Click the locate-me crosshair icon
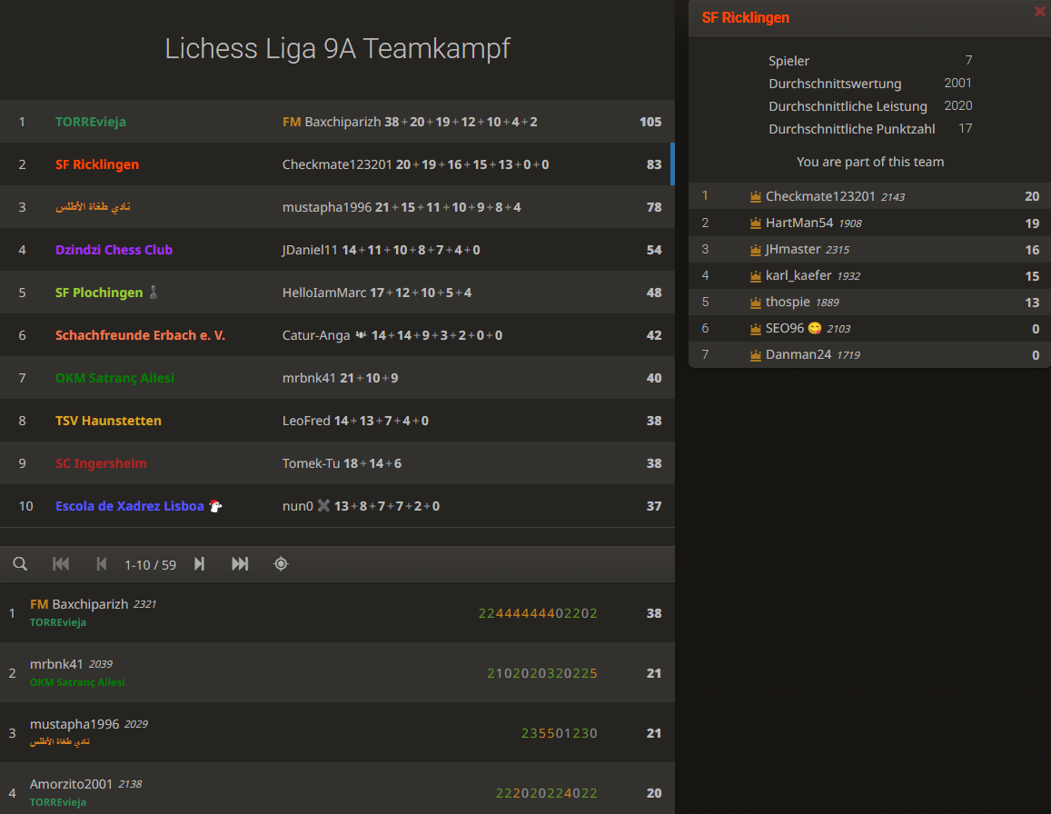The height and width of the screenshot is (814, 1051). (x=281, y=564)
